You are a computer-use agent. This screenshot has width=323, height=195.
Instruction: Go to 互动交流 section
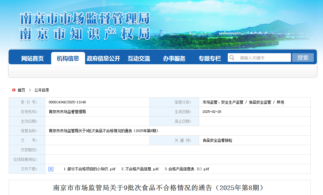139,58
